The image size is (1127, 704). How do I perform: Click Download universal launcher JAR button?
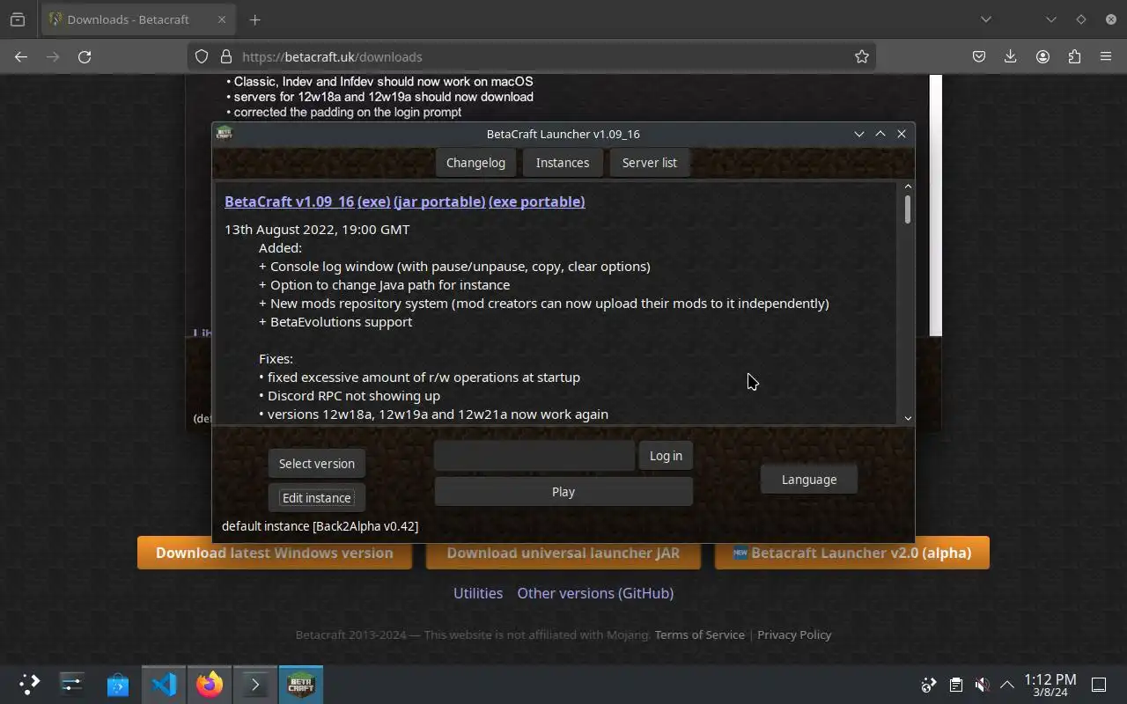click(563, 553)
